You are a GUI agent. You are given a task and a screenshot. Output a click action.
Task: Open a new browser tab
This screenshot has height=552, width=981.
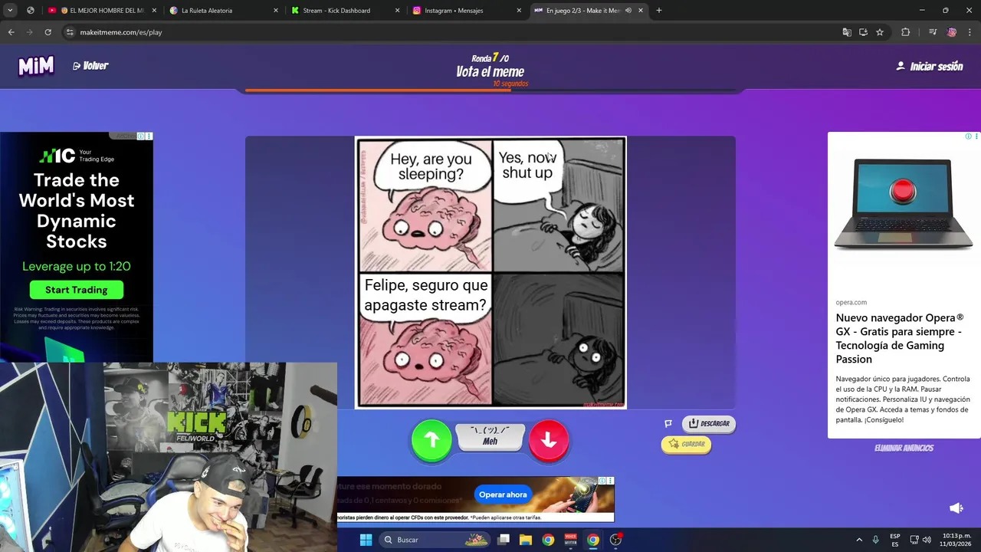click(659, 11)
